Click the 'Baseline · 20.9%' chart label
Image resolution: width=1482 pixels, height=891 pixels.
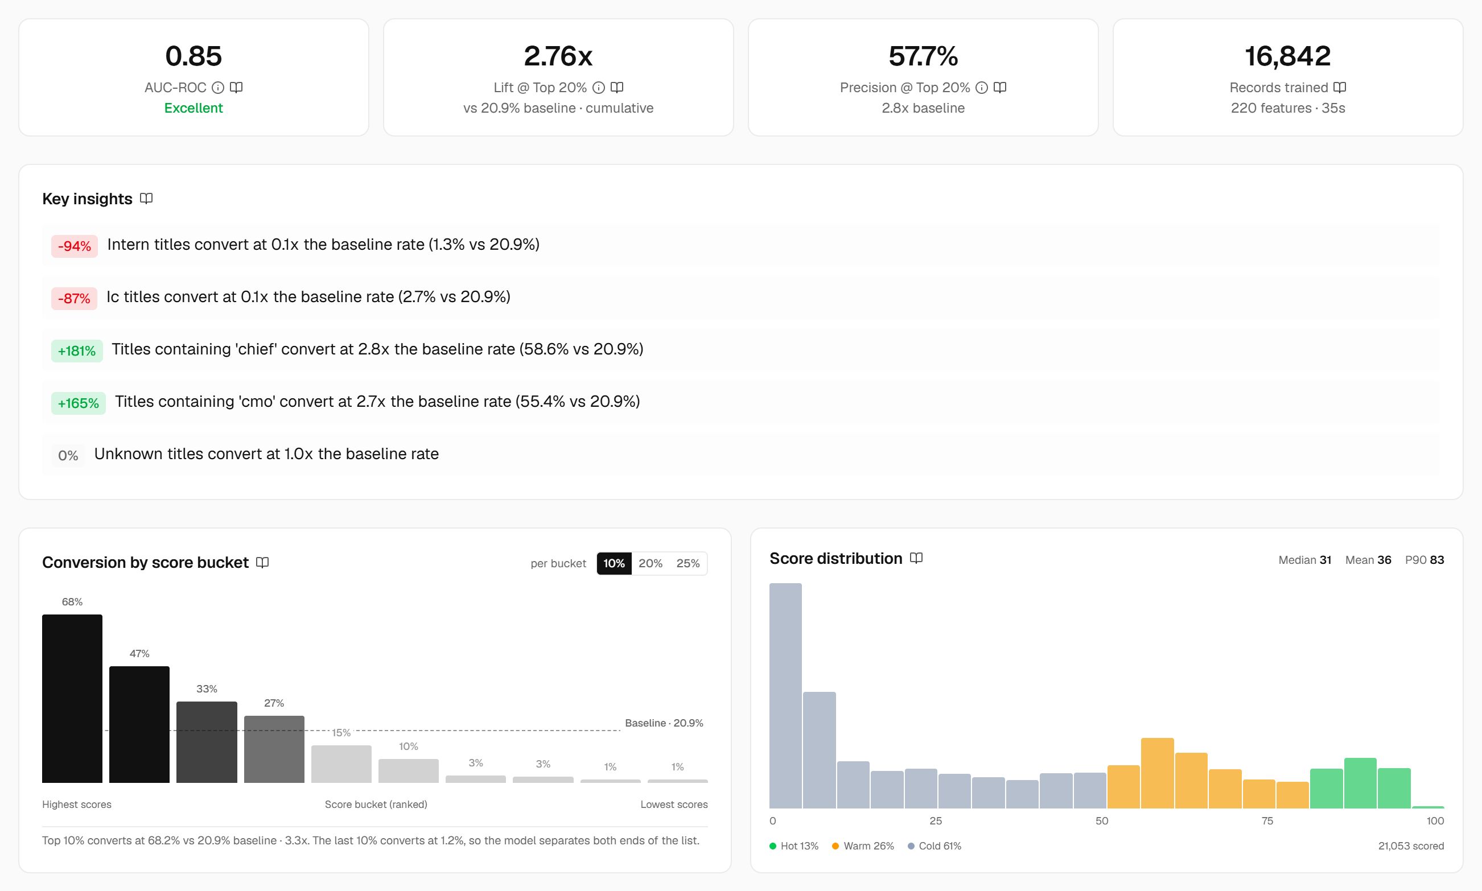(664, 723)
